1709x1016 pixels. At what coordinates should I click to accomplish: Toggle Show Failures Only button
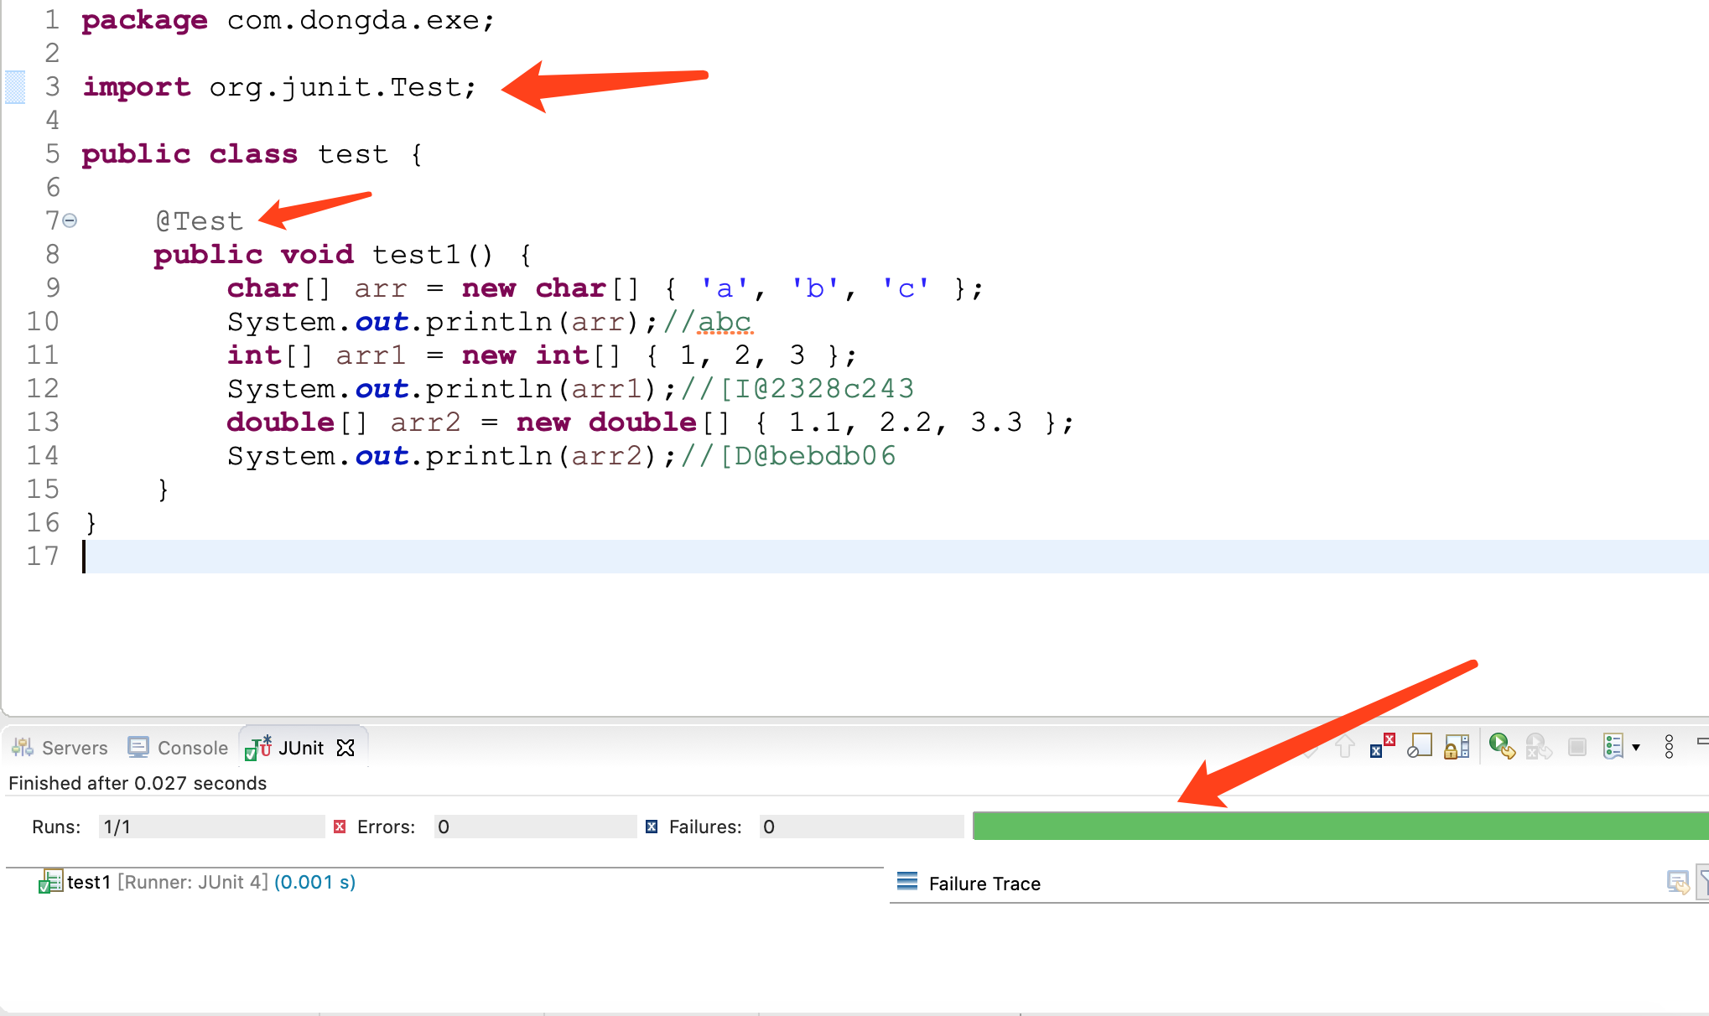[1381, 745]
